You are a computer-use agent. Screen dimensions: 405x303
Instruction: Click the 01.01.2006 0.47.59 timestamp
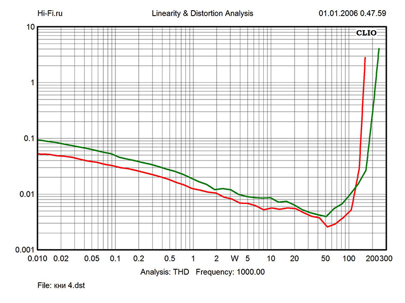pos(352,13)
